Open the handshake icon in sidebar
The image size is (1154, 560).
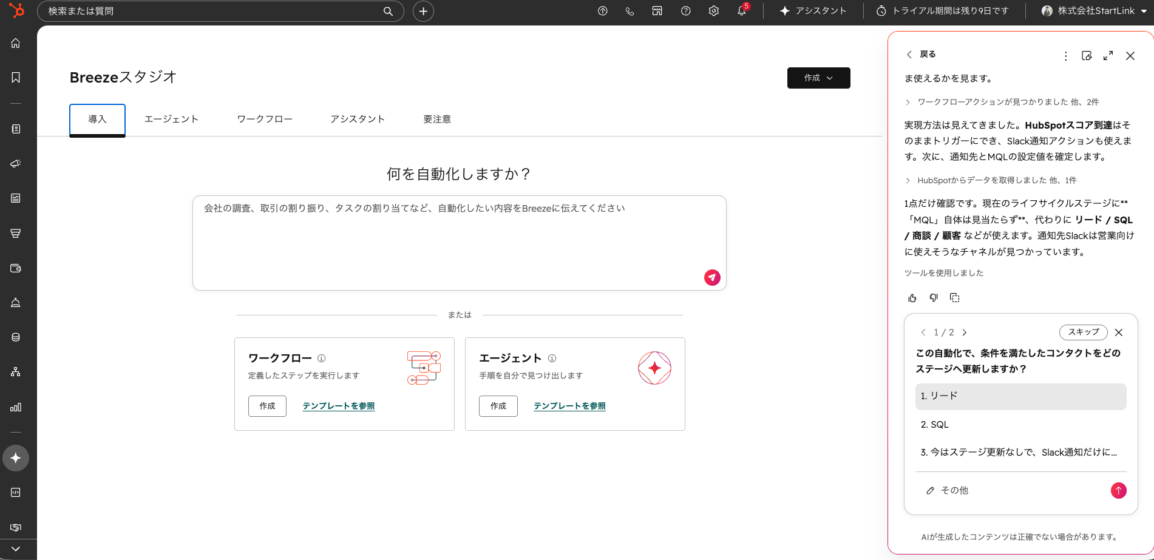16,527
